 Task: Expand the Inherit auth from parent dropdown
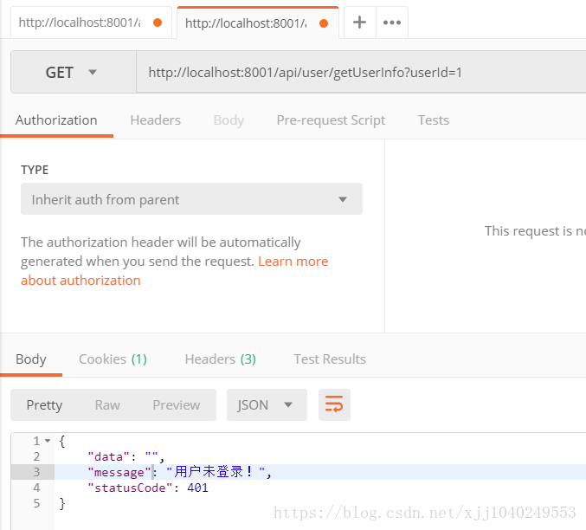click(x=191, y=199)
